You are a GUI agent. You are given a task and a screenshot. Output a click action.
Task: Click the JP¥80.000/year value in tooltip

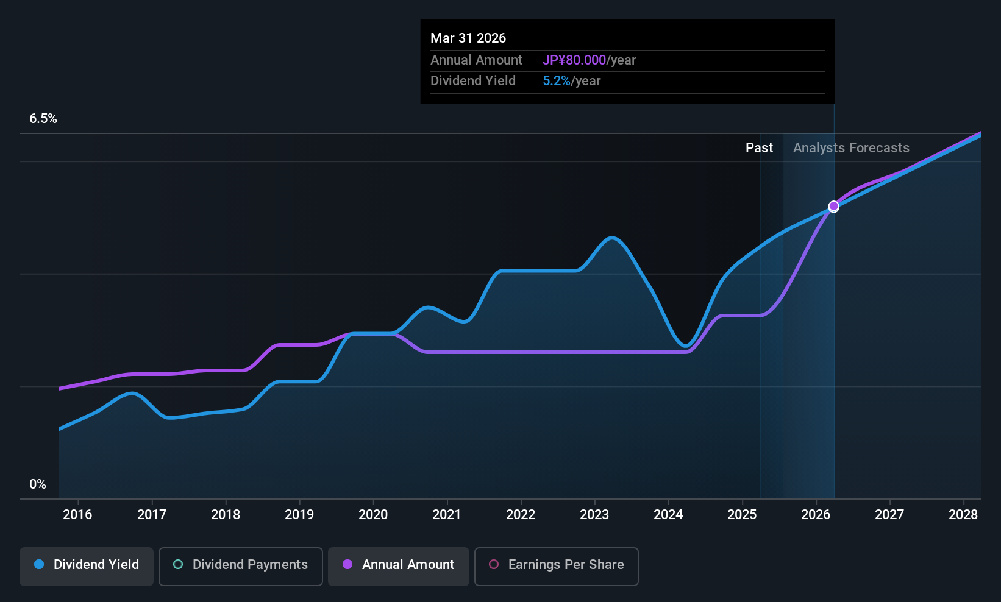pos(589,60)
